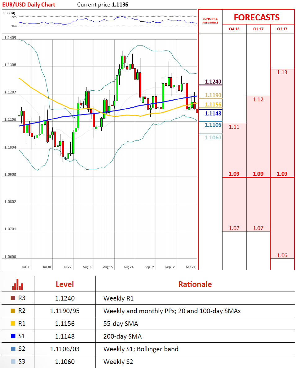The width and height of the screenshot is (296, 368).
Task: Click the 1.1004 price axis label
Action: [10, 147]
